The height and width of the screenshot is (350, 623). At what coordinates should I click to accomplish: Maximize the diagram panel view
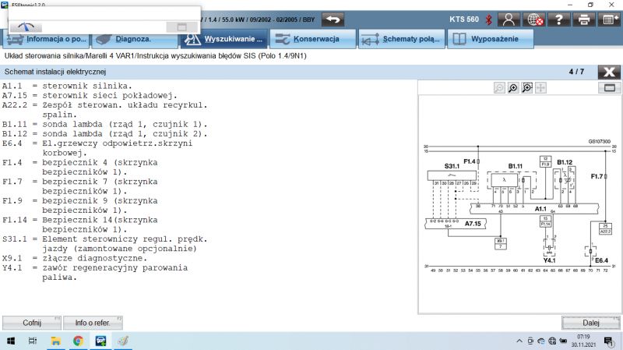(610, 88)
